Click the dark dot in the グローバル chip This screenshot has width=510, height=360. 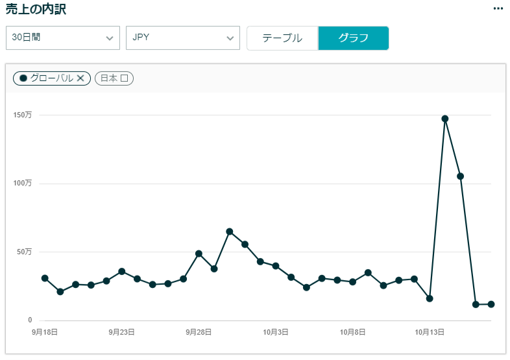click(x=23, y=78)
